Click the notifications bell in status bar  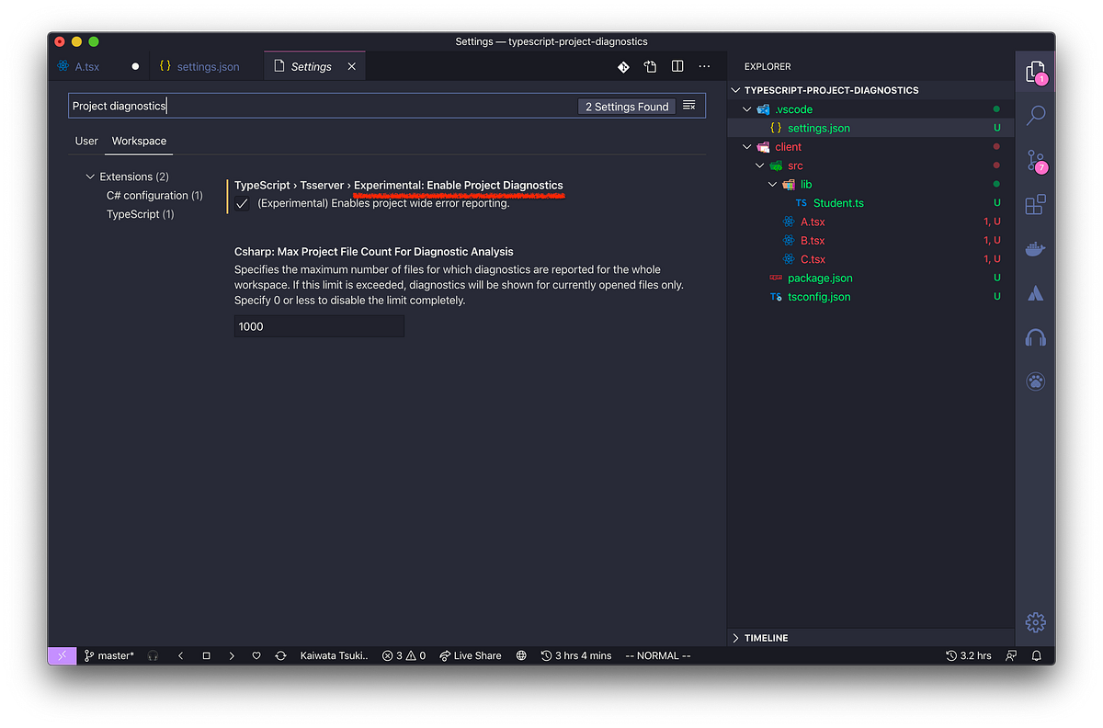[x=1037, y=655]
